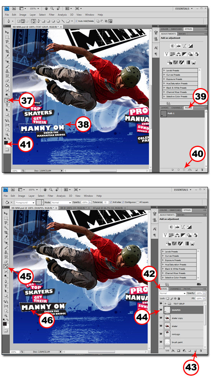This screenshot has height=378, width=211.
Task: Select the Rectangle shape in the pen options bar
Action: [x=44, y=21]
